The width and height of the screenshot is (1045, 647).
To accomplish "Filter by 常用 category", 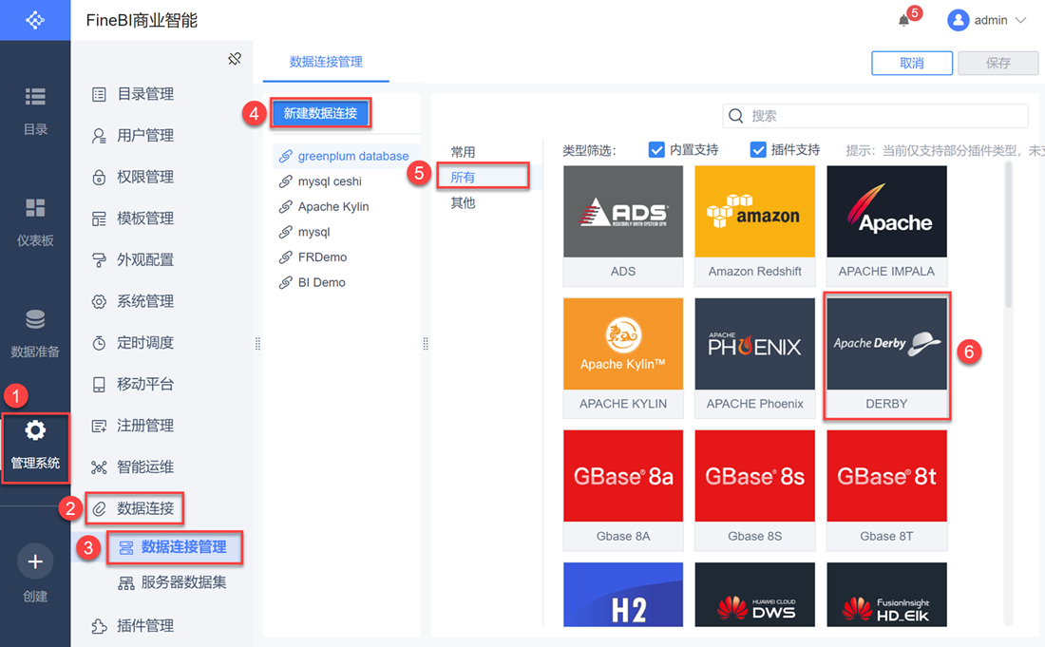I will [464, 152].
